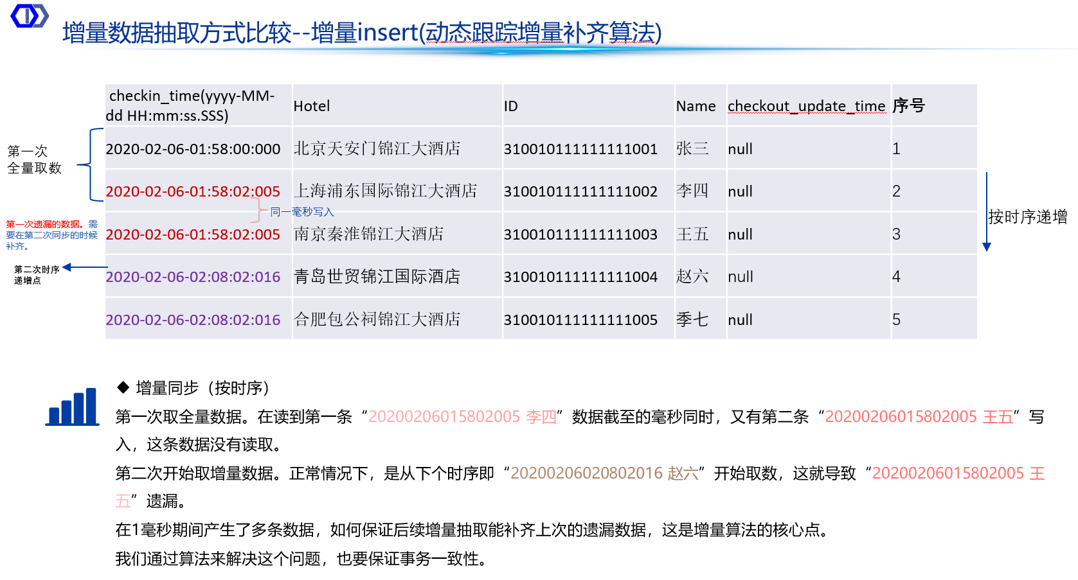Click the 第一次全量取数 annotation
Viewport: 1078px width, 580px height.
(34, 160)
